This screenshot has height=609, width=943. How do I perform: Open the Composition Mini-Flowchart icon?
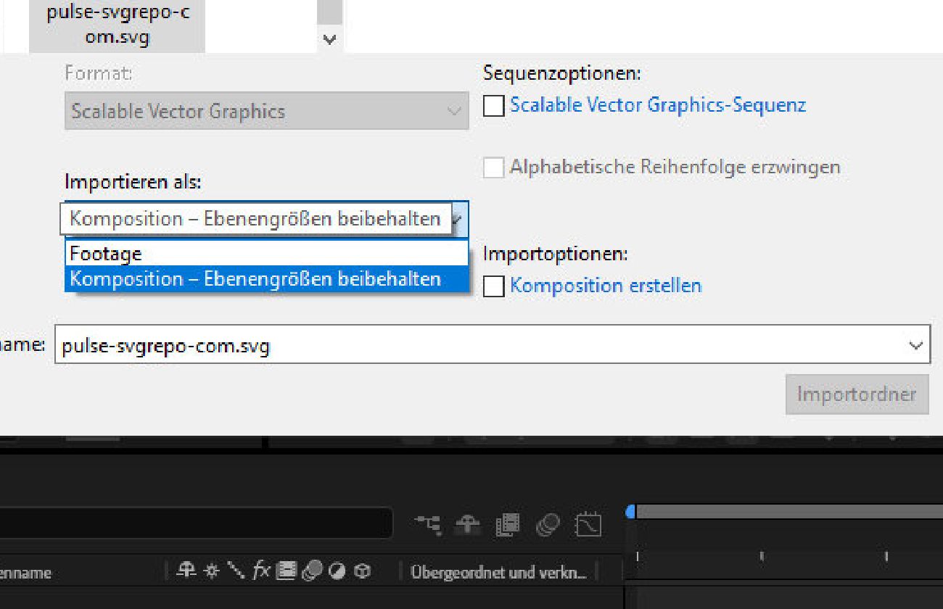430,523
